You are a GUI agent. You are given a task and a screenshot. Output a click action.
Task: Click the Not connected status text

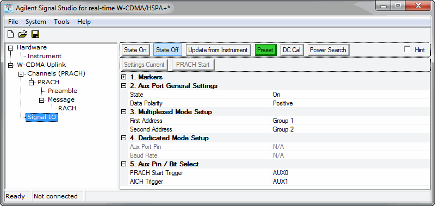55,196
